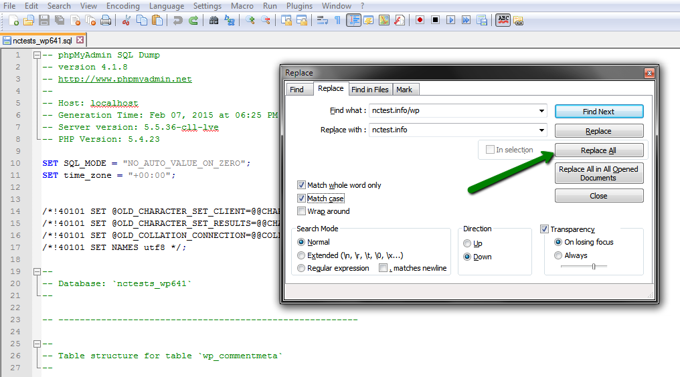
Task: Start macro recording with red record icon
Action: (x=420, y=21)
